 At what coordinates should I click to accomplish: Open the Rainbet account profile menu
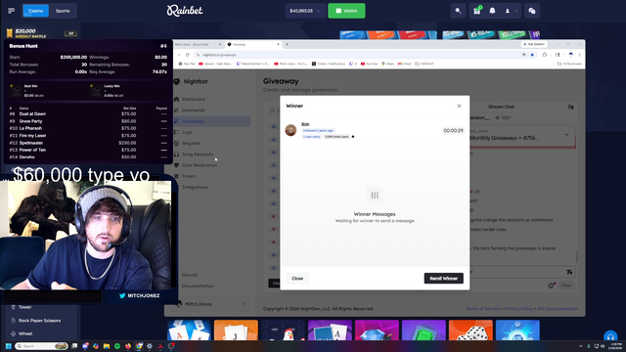pyautogui.click(x=511, y=11)
